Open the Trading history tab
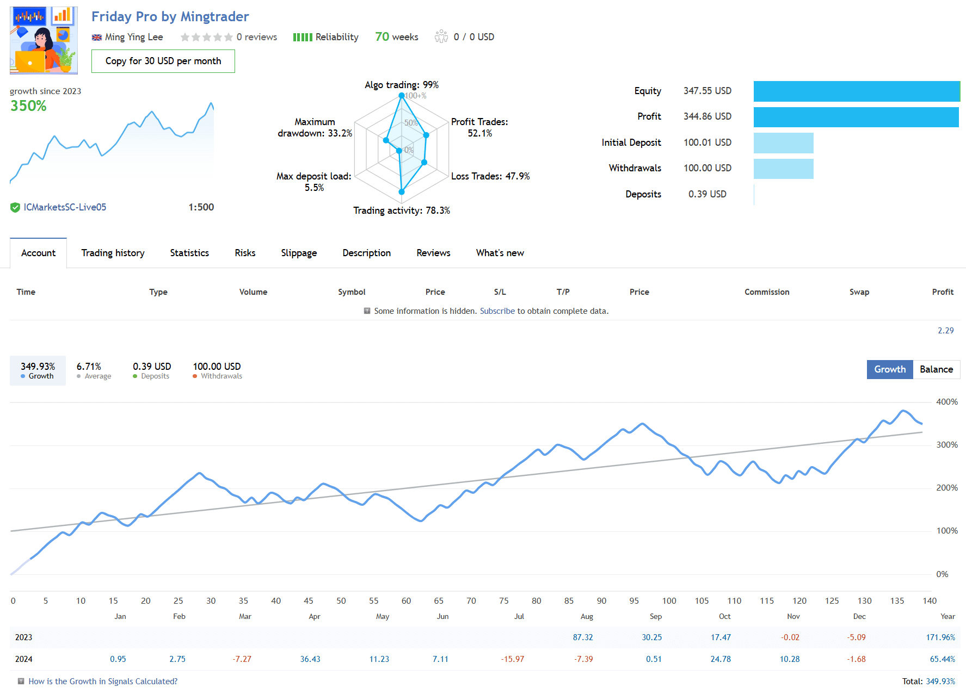Screen dimensions: 966x694 tap(113, 253)
